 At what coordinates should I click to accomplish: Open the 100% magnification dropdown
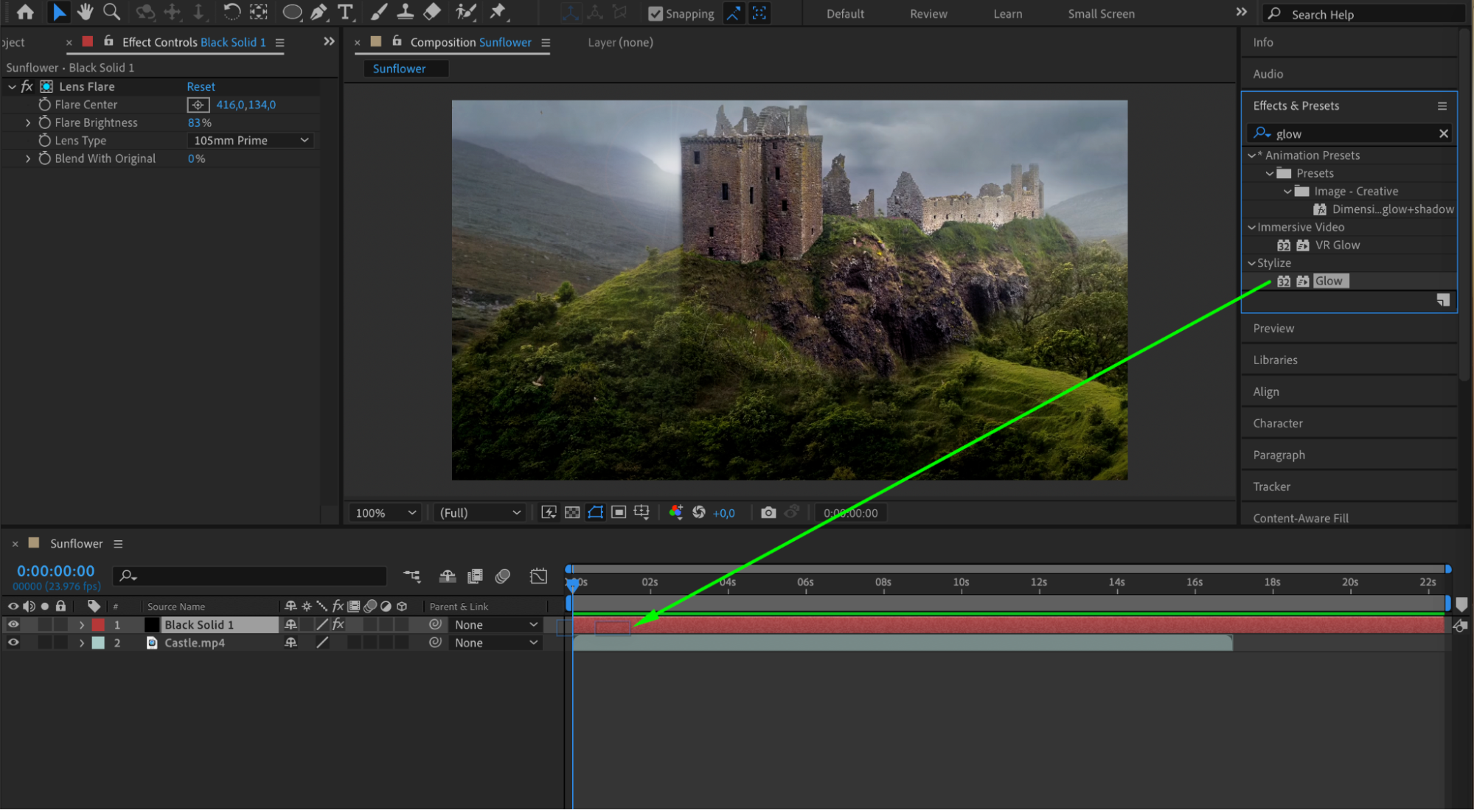tap(386, 513)
